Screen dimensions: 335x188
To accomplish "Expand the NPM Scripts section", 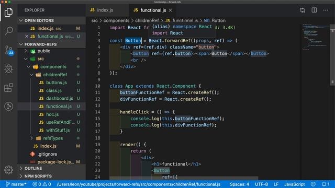I will [51, 177].
